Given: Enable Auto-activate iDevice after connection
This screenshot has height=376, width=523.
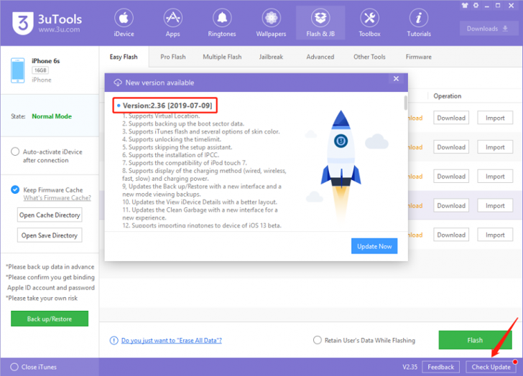Looking at the screenshot, I should coord(15,151).
